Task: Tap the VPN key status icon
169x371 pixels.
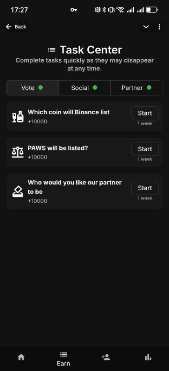Action: click(x=74, y=10)
